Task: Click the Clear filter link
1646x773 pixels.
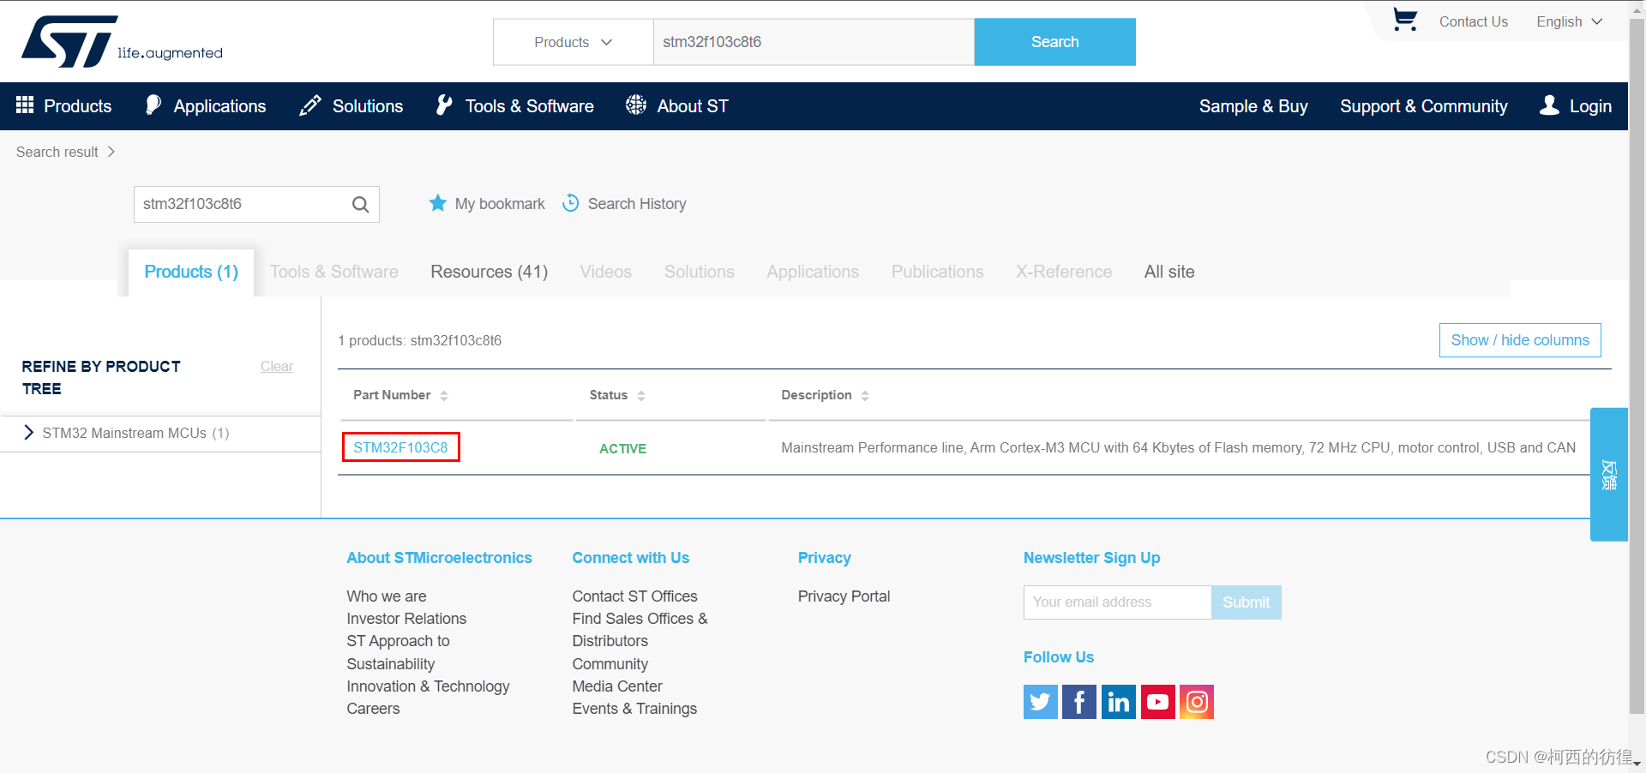Action: click(x=277, y=366)
